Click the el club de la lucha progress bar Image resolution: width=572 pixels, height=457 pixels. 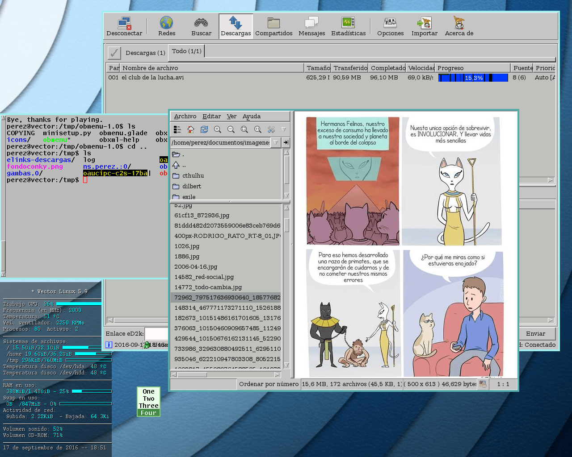point(473,78)
